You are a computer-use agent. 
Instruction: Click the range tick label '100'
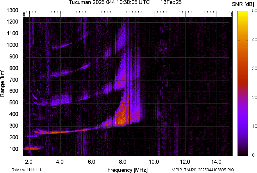pyautogui.click(x=14, y=149)
